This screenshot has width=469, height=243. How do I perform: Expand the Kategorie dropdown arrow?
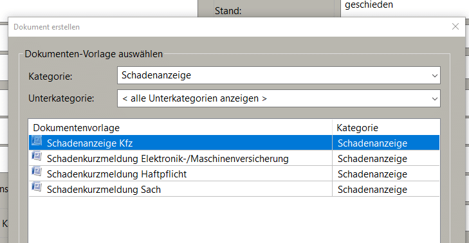click(435, 76)
